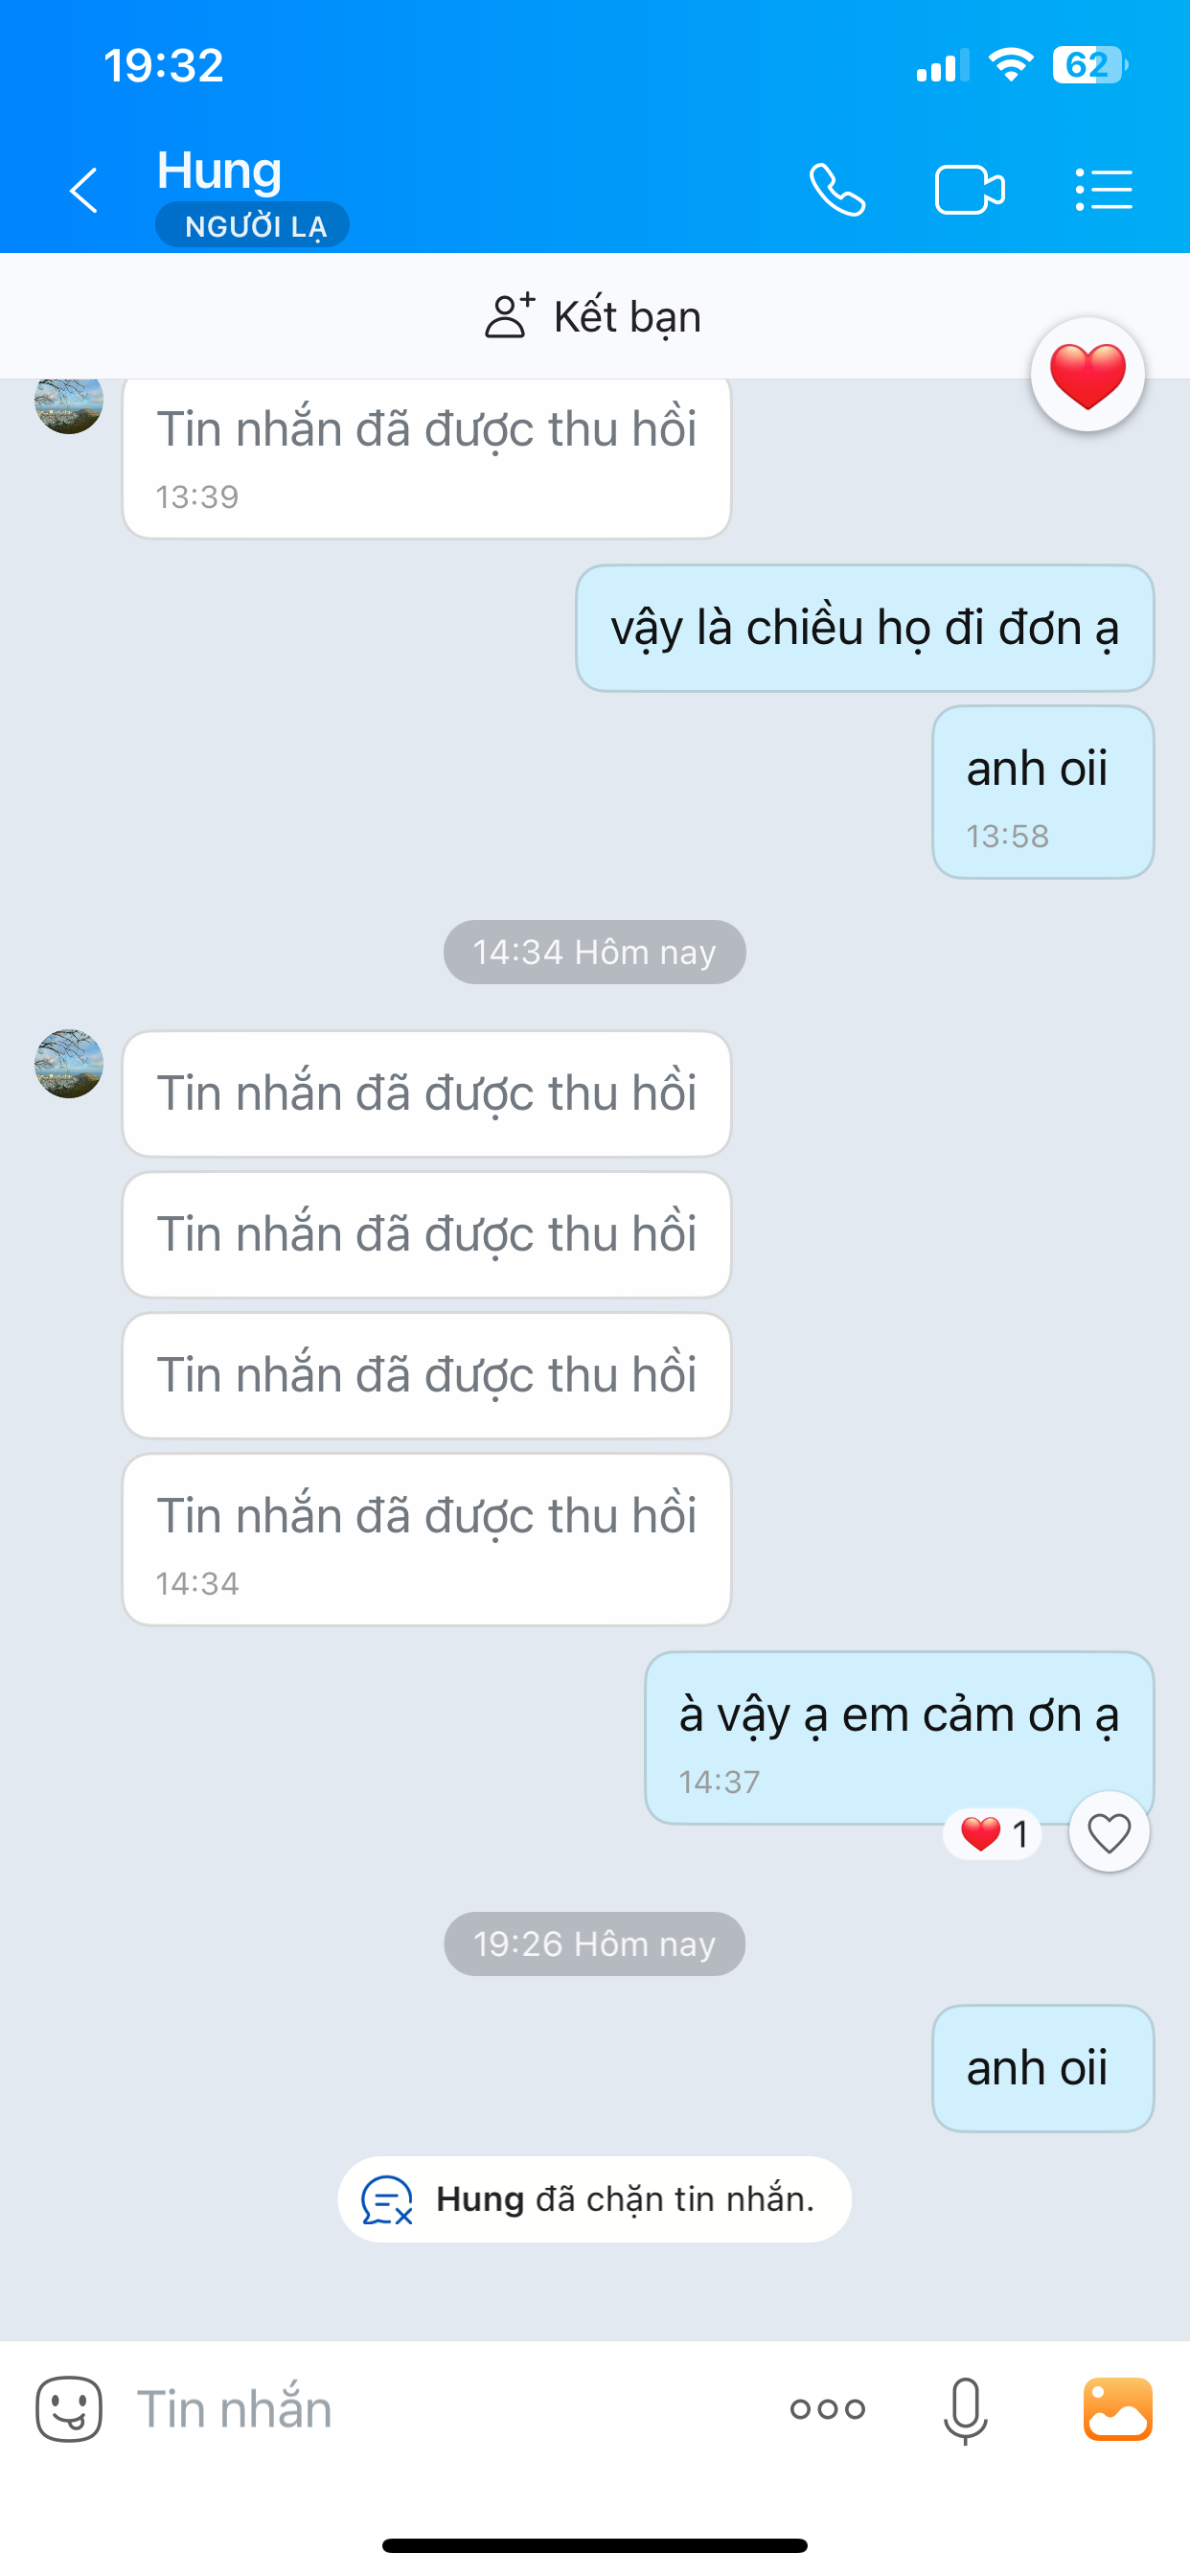Start a voice call with Hung
This screenshot has height=2576, width=1190.
coord(837,190)
